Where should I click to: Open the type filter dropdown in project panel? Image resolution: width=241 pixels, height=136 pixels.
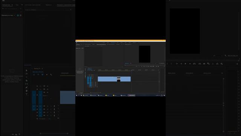point(8,15)
